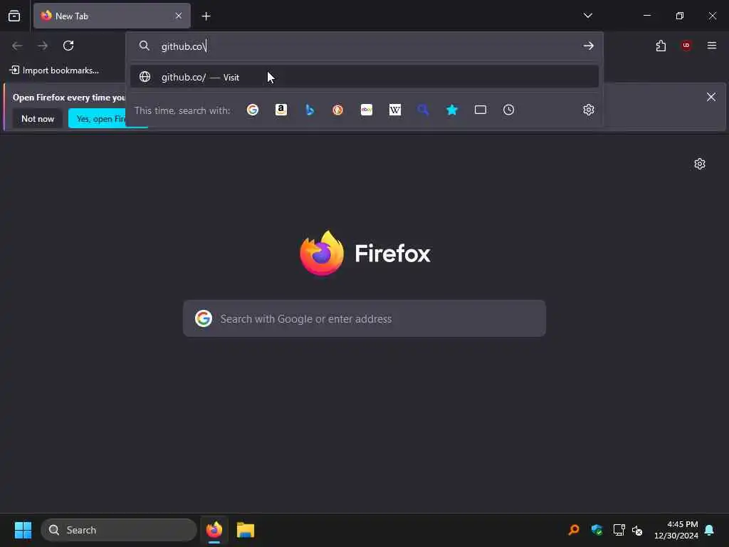Open Windows Security tray icon

point(597,530)
